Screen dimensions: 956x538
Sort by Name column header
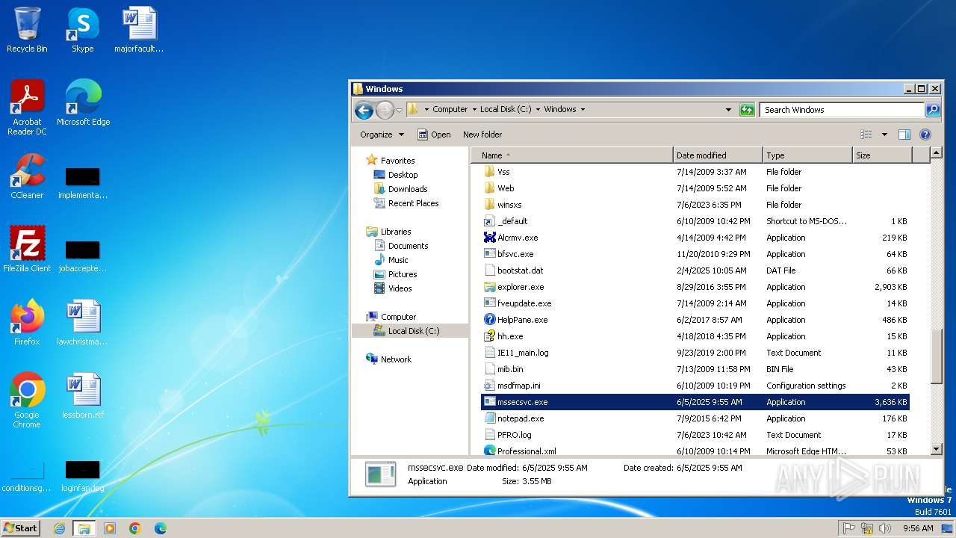[x=572, y=155]
